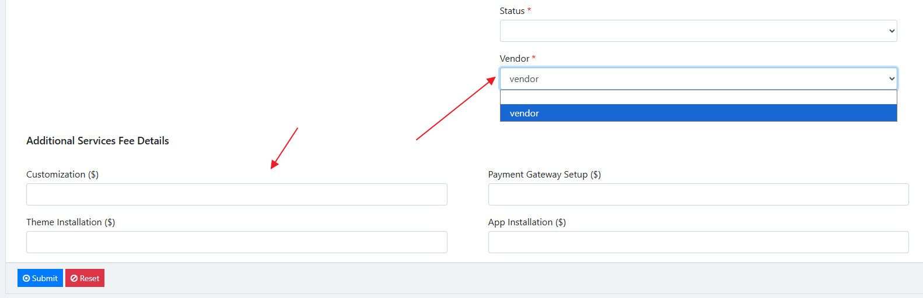The height and width of the screenshot is (298, 923).
Task: Submit the form
Action: click(40, 278)
